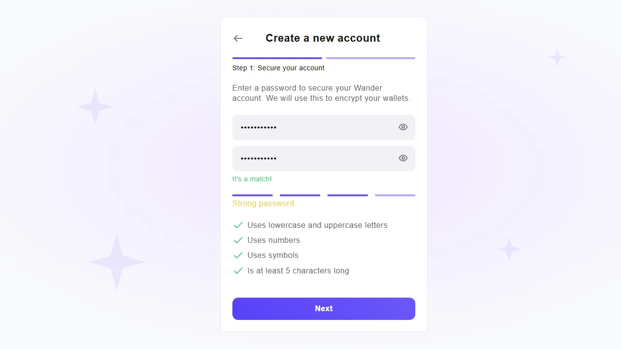Show password in first field

pos(403,127)
